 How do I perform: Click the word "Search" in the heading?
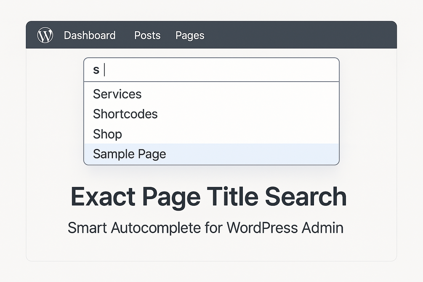tap(307, 197)
